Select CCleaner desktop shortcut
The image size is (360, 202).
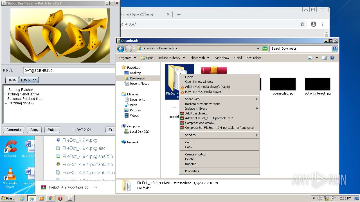click(10, 149)
